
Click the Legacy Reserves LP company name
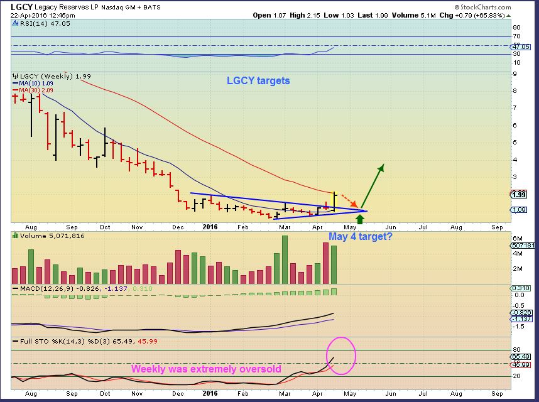click(x=67, y=7)
